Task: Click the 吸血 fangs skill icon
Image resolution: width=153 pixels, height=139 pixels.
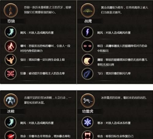Action: [x=88, y=135]
